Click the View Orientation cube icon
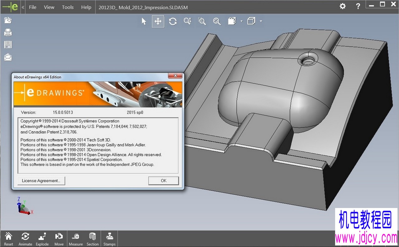The image size is (399, 247). (x=232, y=21)
